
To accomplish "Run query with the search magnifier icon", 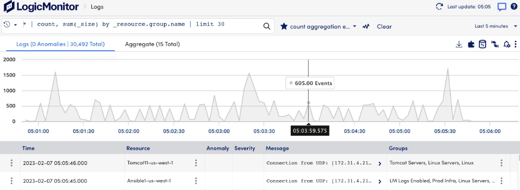I will tap(267, 27).
